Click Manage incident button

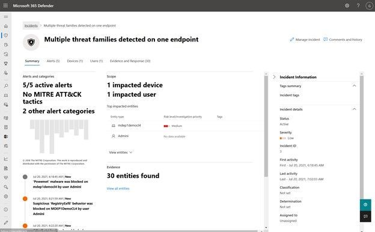[305, 40]
